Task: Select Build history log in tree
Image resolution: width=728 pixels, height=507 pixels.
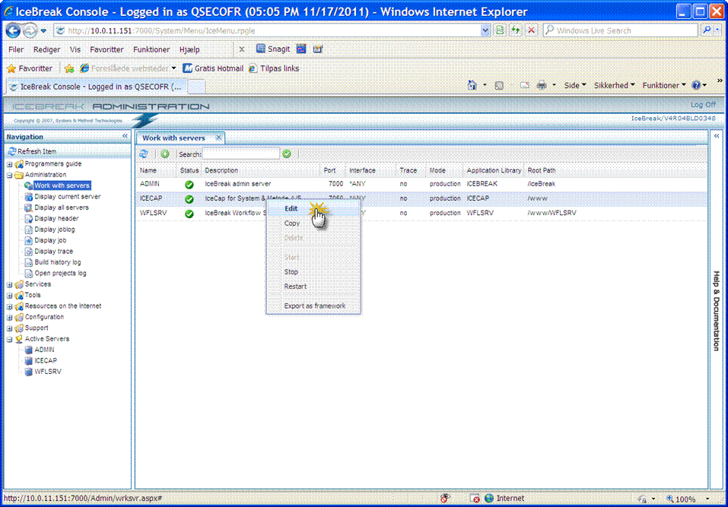Action: coord(58,262)
